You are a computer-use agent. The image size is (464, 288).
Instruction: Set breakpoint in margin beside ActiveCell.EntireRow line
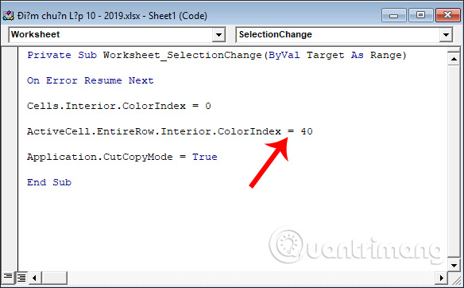(x=10, y=131)
